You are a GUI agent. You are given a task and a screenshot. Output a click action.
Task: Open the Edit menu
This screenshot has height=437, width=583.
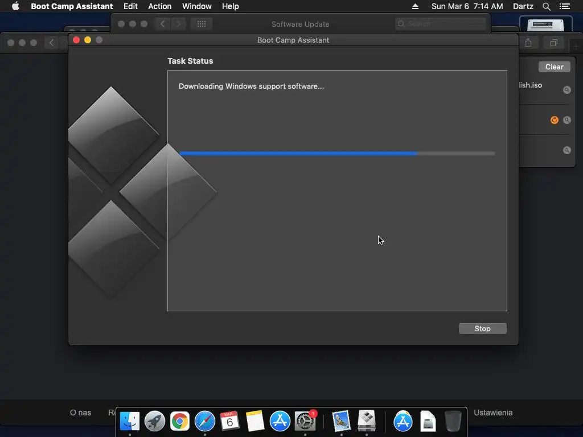(x=130, y=6)
